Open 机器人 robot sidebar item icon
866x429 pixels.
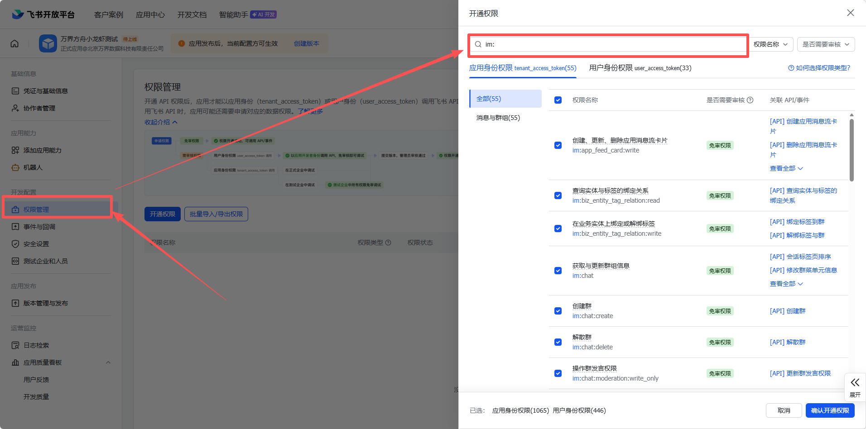coord(15,167)
